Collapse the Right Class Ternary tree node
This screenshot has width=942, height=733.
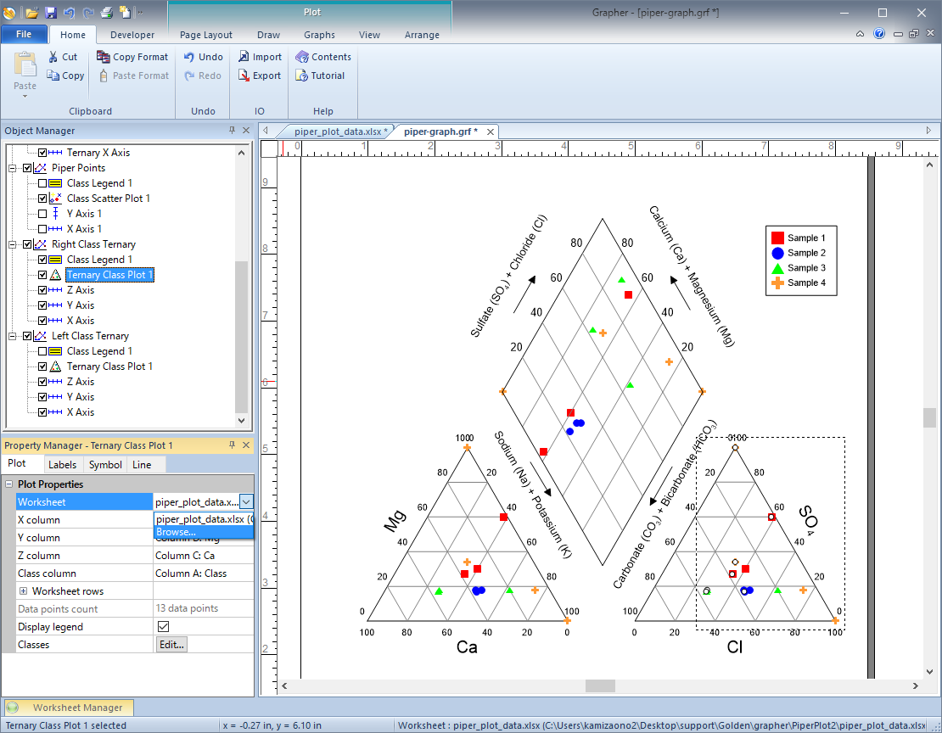point(12,244)
